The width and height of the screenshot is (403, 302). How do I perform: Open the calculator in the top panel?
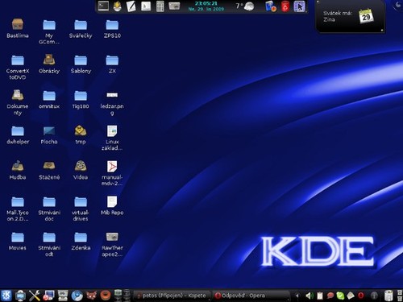point(160,6)
